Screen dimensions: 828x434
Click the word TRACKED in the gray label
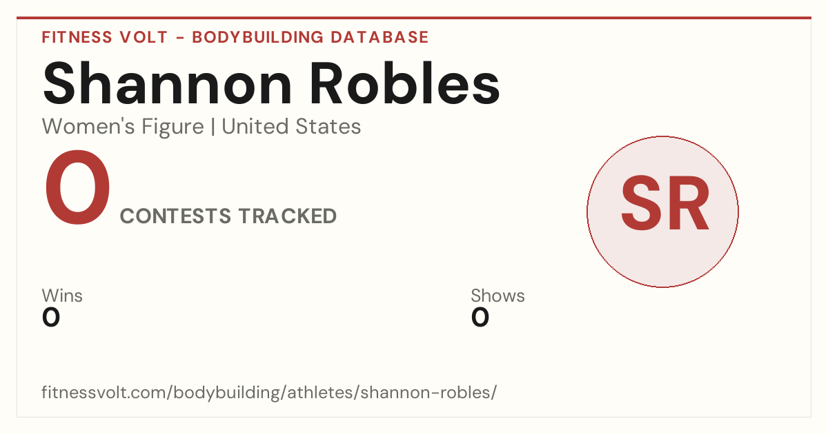[x=288, y=216]
